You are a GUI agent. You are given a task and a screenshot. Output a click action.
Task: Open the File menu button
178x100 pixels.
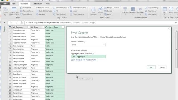point(6,4)
